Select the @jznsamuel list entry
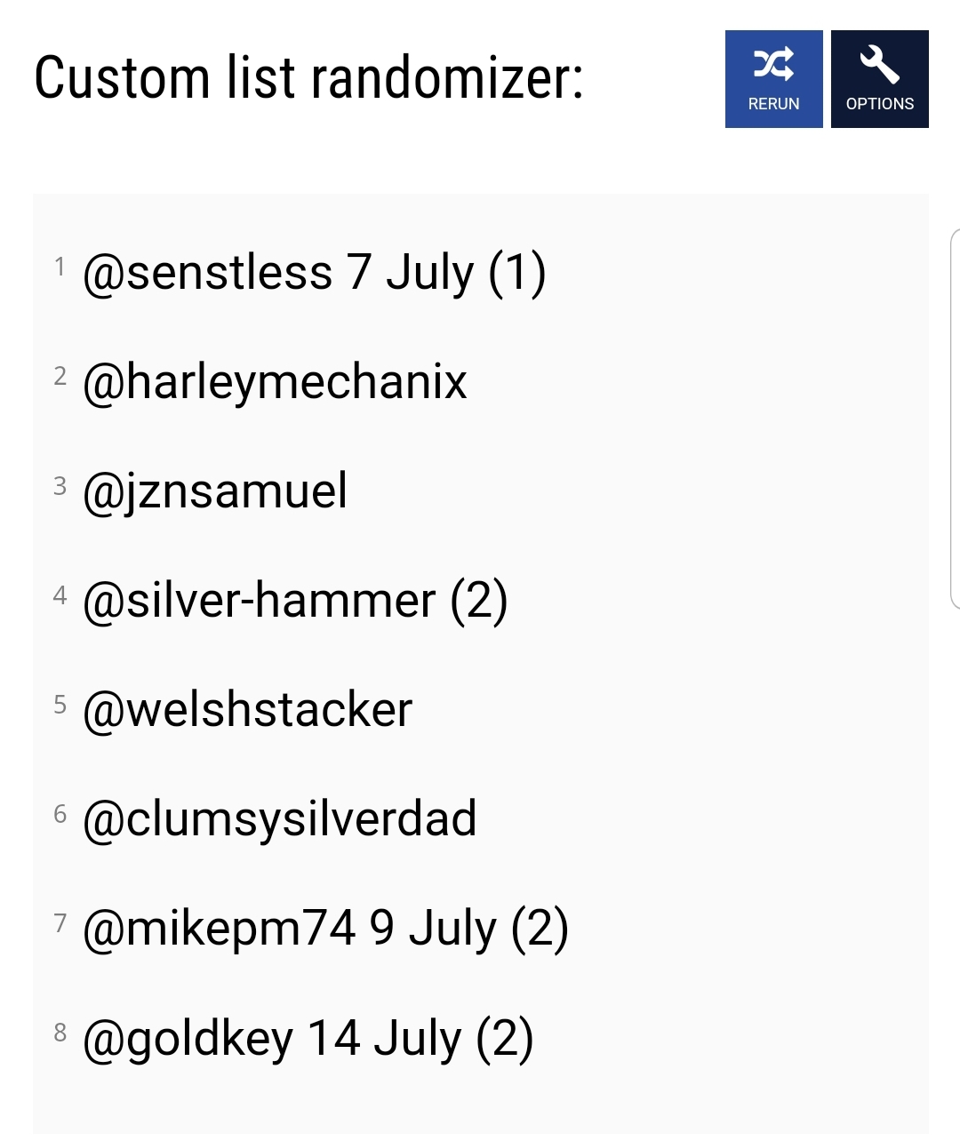The height and width of the screenshot is (1141, 960). 214,491
